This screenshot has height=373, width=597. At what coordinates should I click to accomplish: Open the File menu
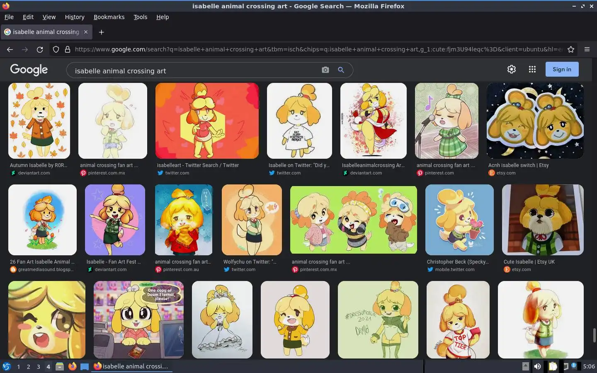(x=9, y=17)
